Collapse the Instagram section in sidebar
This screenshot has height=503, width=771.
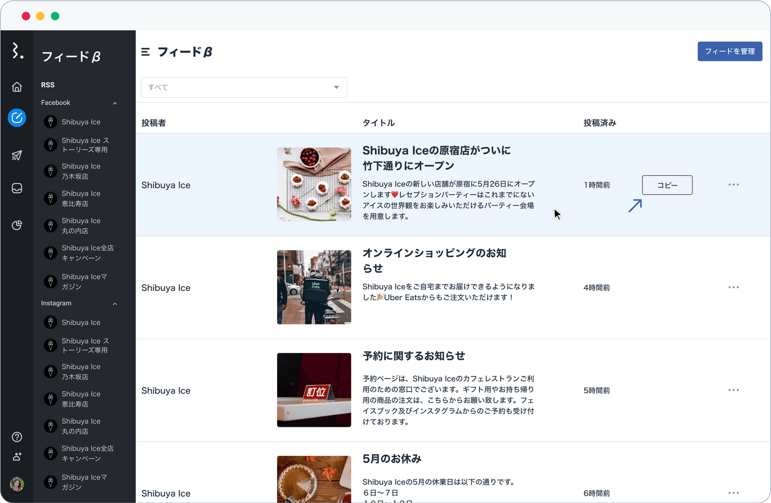pos(115,304)
